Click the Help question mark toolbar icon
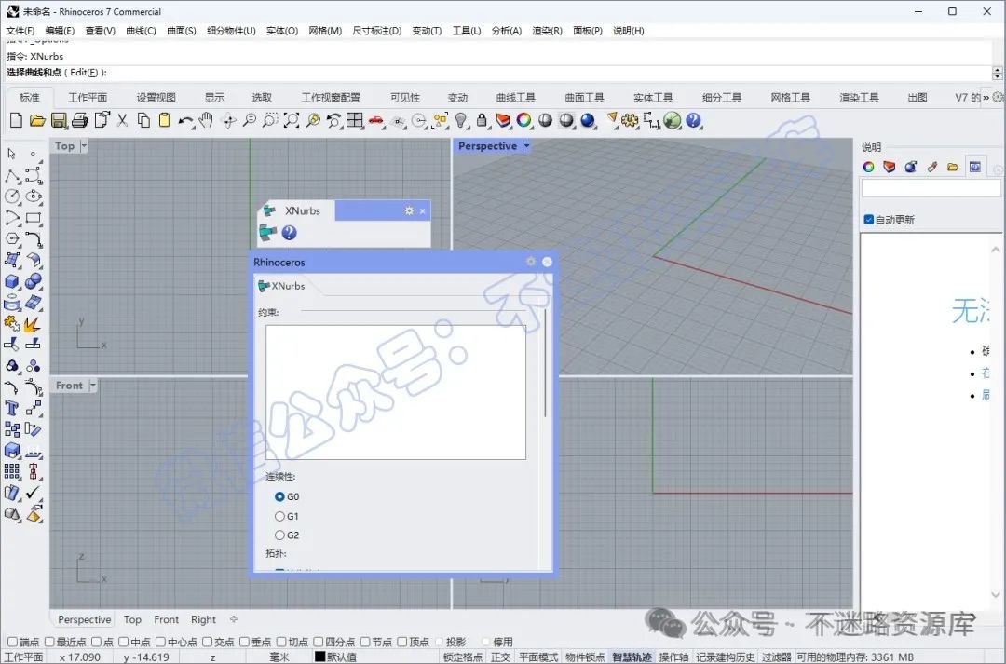This screenshot has height=664, width=1006. point(693,120)
